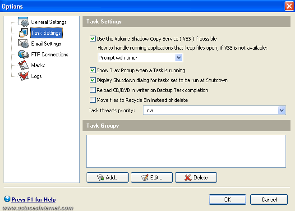The width and height of the screenshot is (295, 211).
Task: Disable Volume Shadow Copy Service checkbox
Action: point(92,39)
